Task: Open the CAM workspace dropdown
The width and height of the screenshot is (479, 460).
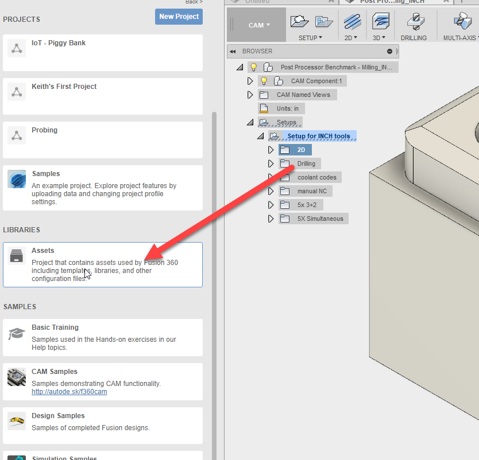Action: [x=259, y=25]
